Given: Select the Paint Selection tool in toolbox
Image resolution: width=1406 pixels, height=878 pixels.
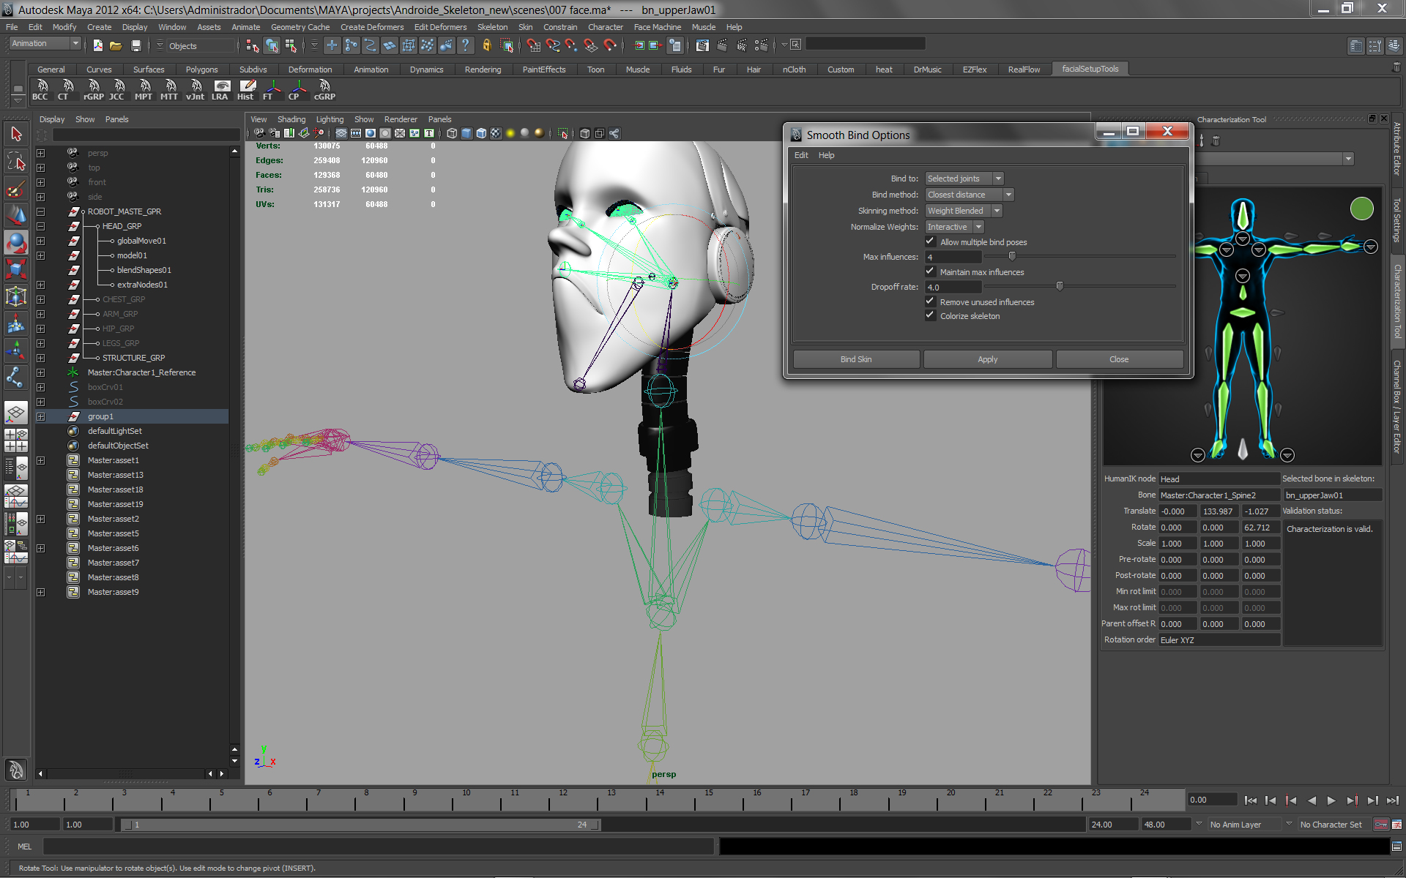Looking at the screenshot, I should tap(16, 189).
